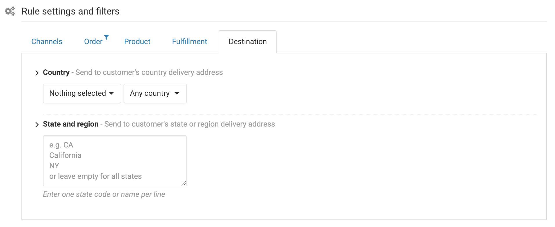The height and width of the screenshot is (227, 555).
Task: Open the Any country dropdown
Action: coord(155,93)
